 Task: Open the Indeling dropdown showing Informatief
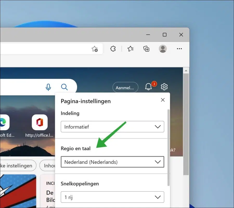113,127
